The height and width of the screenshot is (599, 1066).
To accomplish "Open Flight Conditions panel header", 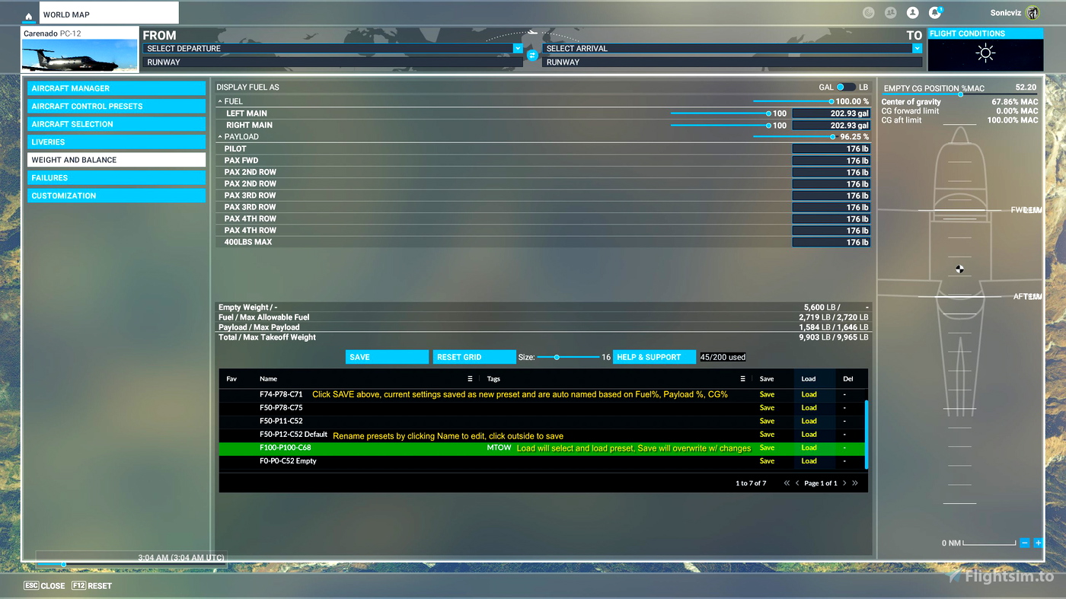I will click(x=985, y=33).
